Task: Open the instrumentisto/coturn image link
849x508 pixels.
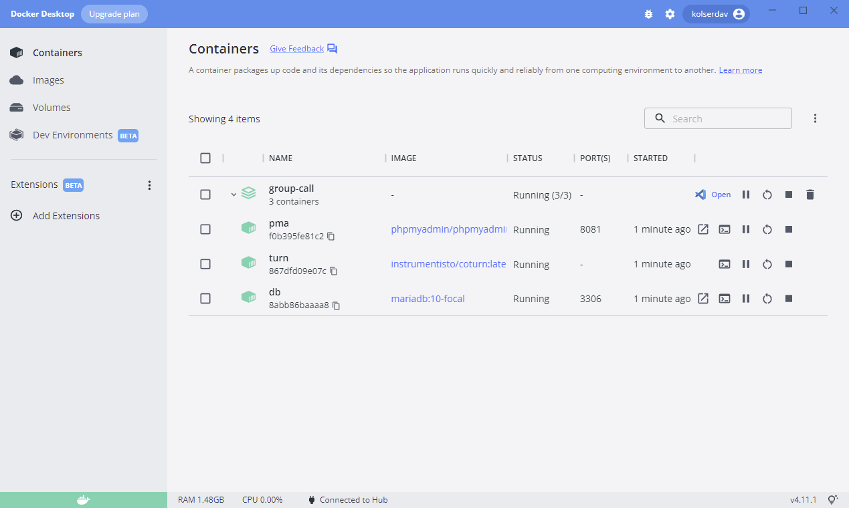Action: coord(449,264)
